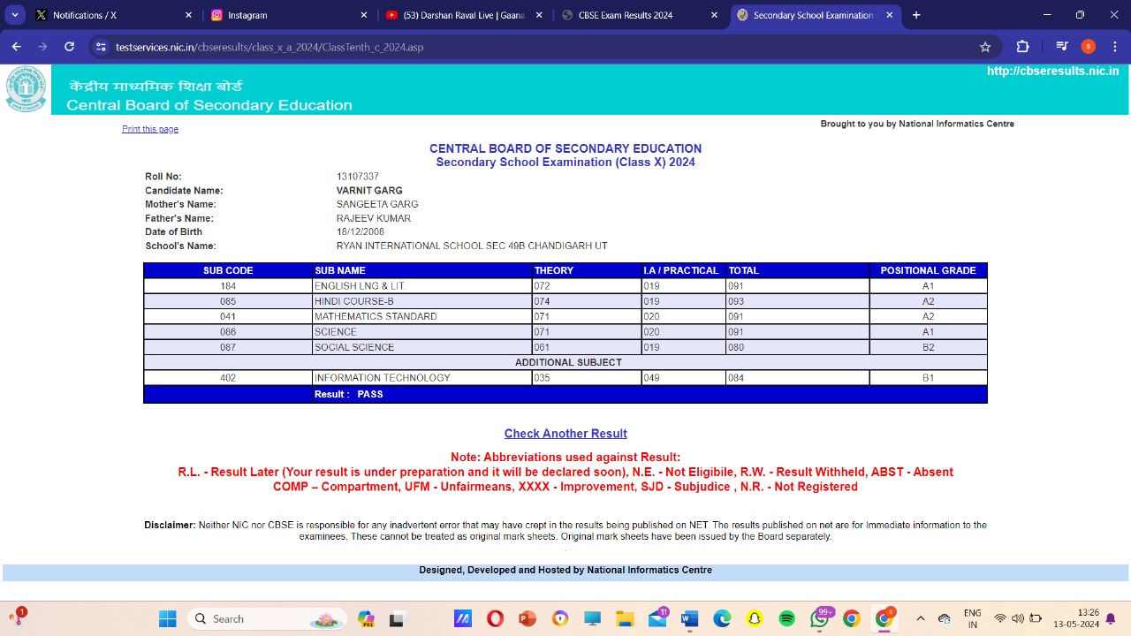Switch to the Instagram tab
The image size is (1131, 636).
pyautogui.click(x=283, y=15)
